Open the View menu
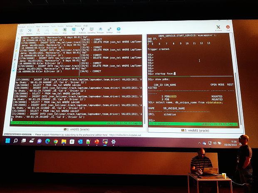Image resolution: width=258 pixels, height=193 pixels. tap(38, 27)
